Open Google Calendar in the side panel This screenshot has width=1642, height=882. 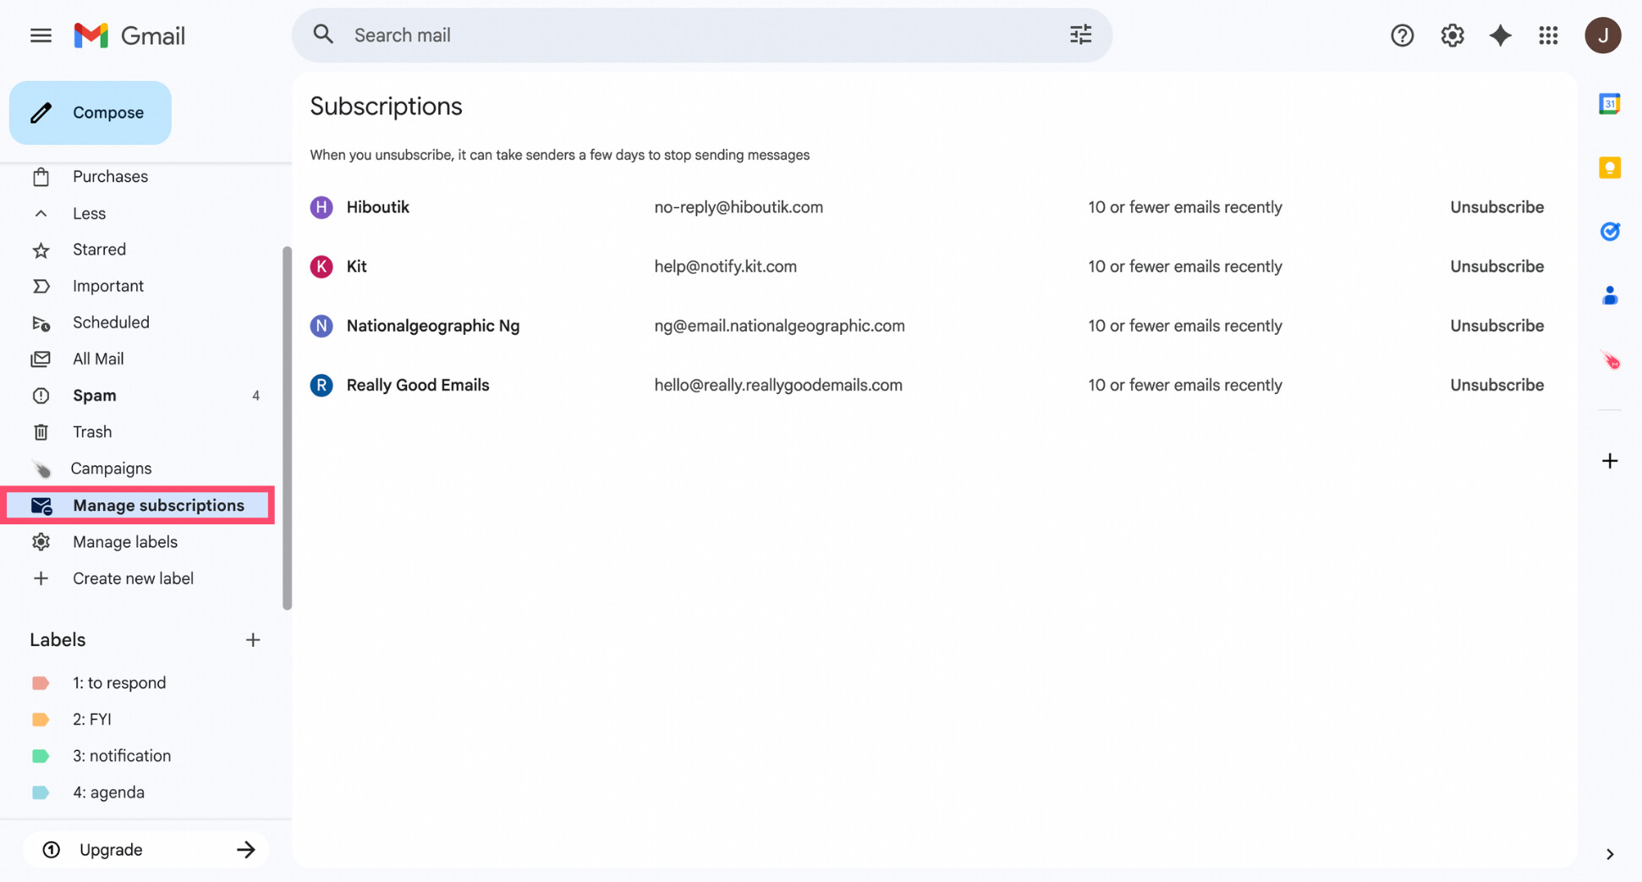[x=1609, y=103]
